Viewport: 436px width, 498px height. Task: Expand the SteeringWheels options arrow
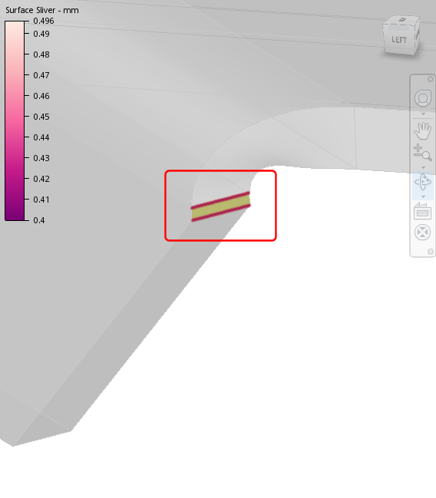pyautogui.click(x=423, y=114)
